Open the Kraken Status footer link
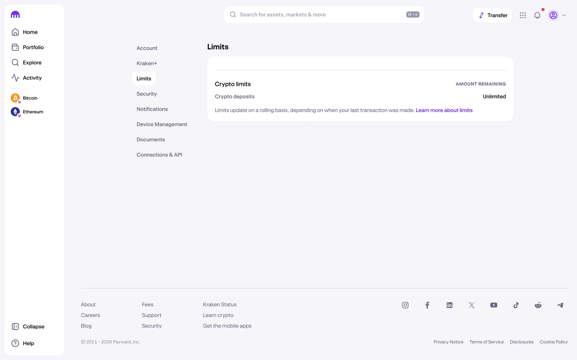This screenshot has height=360, width=577. 220,304
